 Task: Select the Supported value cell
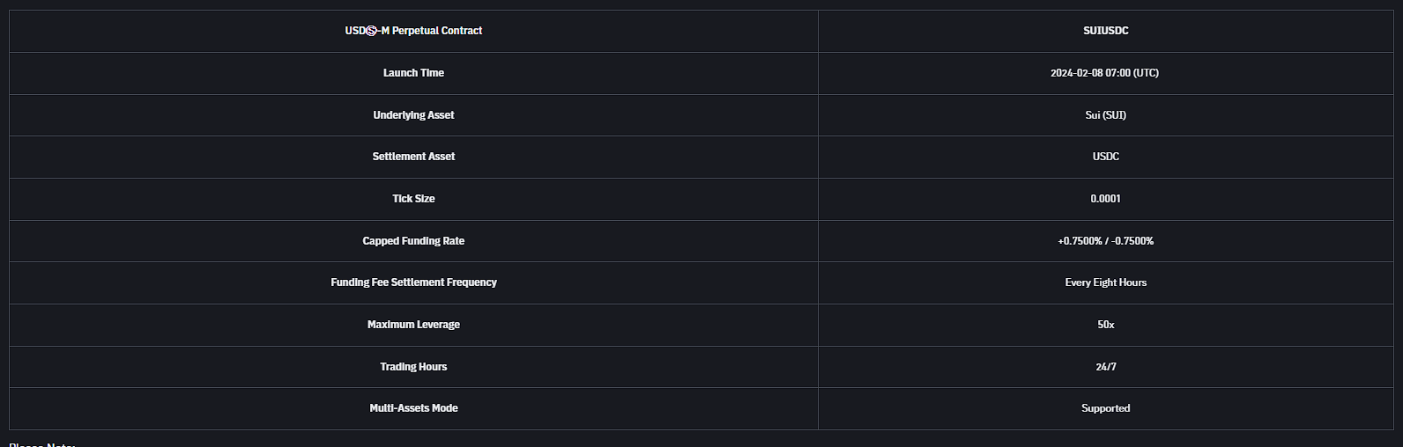click(x=1105, y=408)
